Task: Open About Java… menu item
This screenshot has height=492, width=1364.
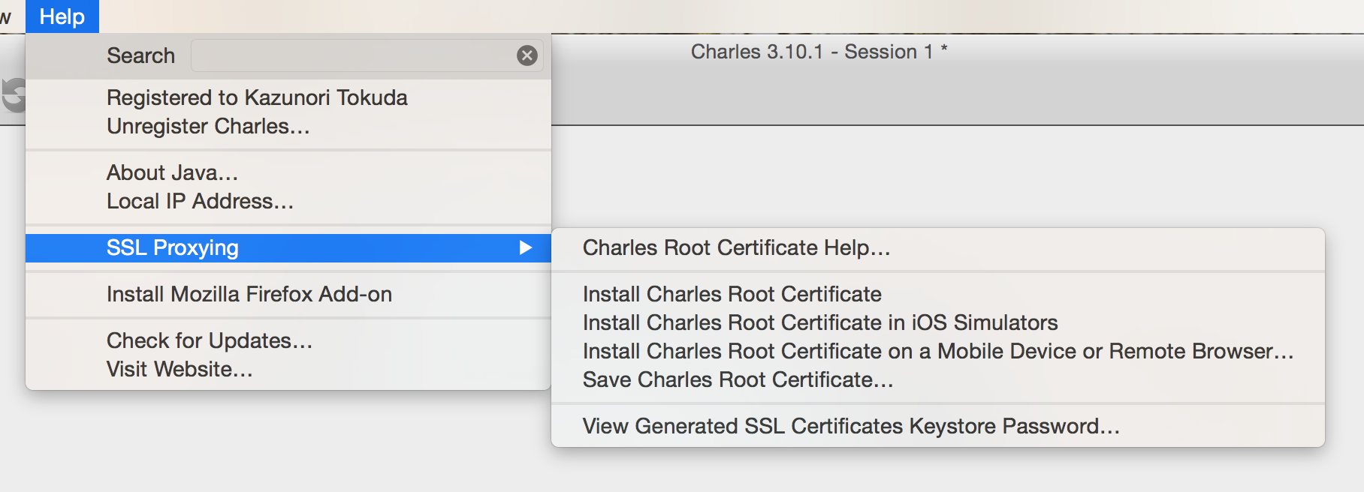Action: [x=288, y=172]
